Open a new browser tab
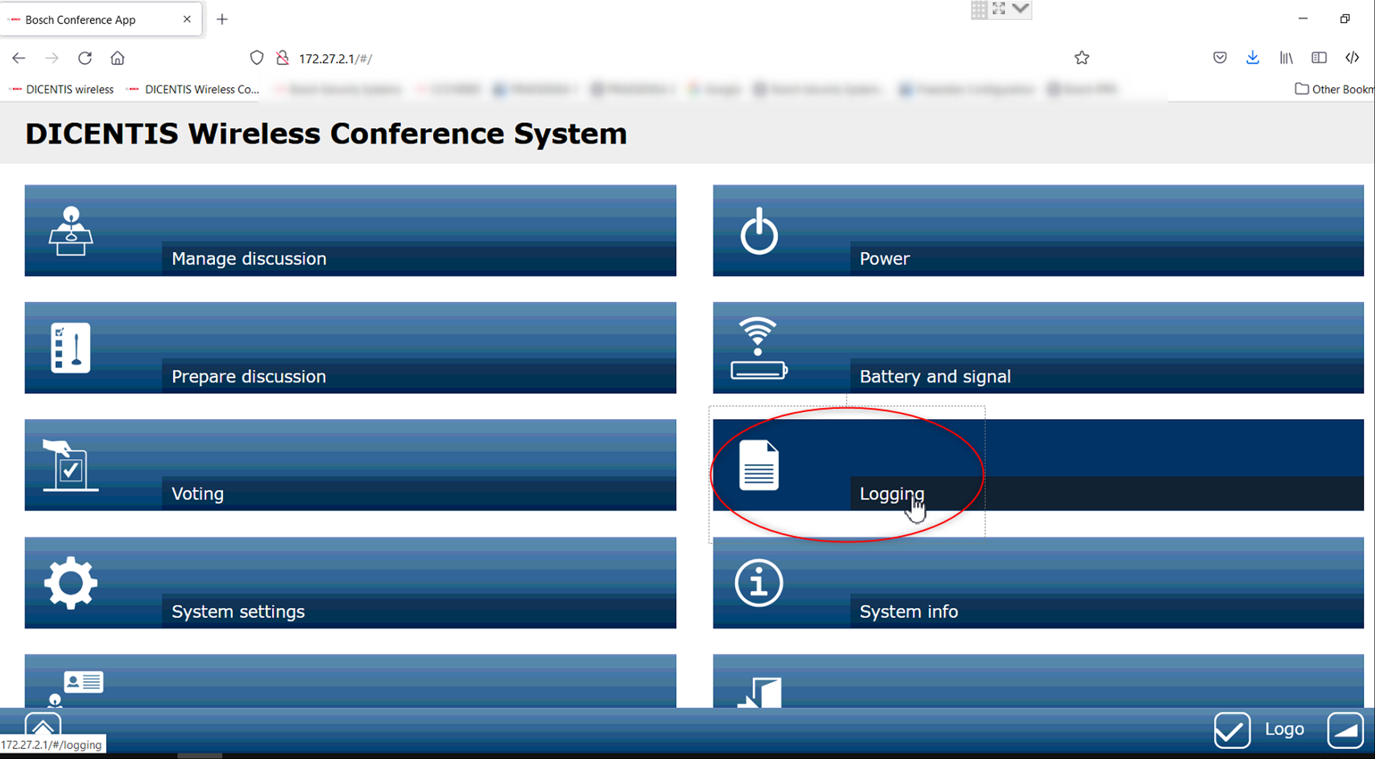 [222, 20]
